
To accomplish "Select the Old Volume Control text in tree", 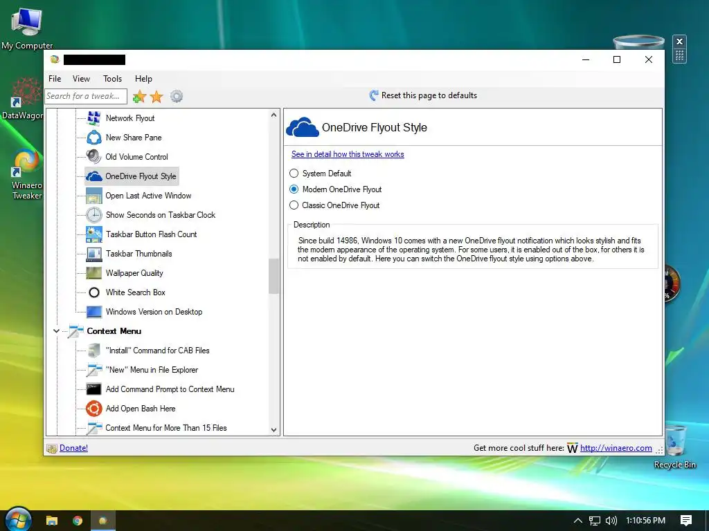I will tap(136, 157).
